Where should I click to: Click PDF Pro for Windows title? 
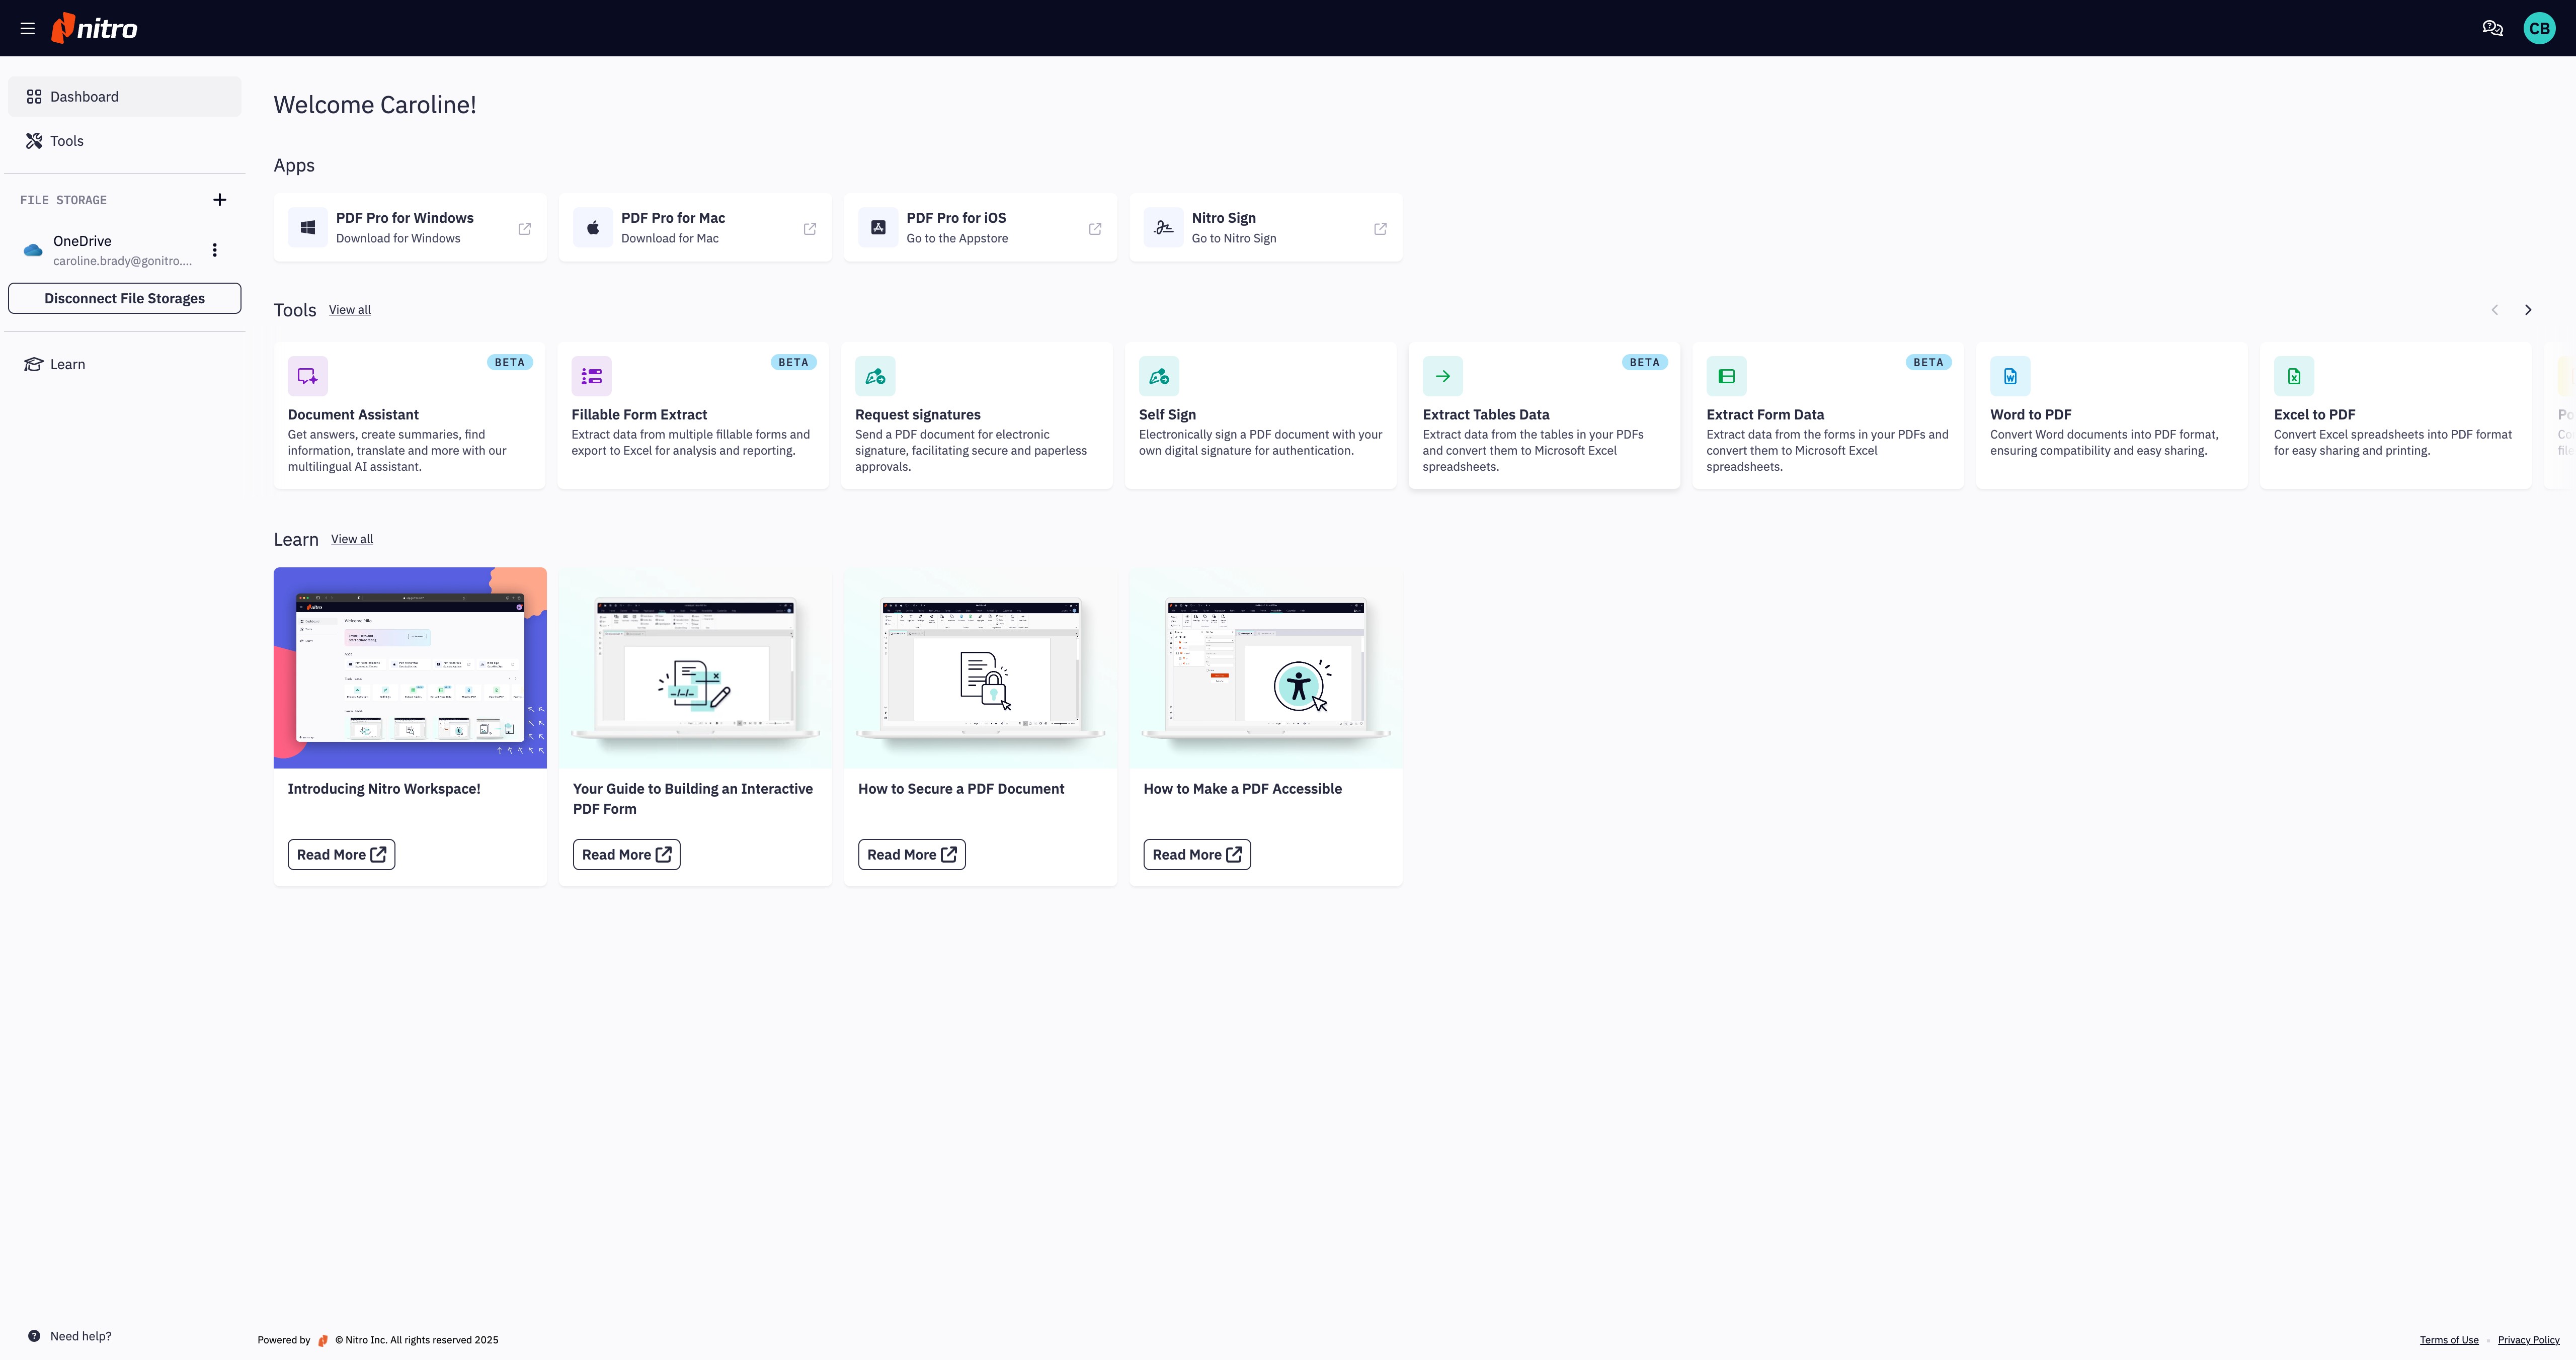tap(405, 218)
